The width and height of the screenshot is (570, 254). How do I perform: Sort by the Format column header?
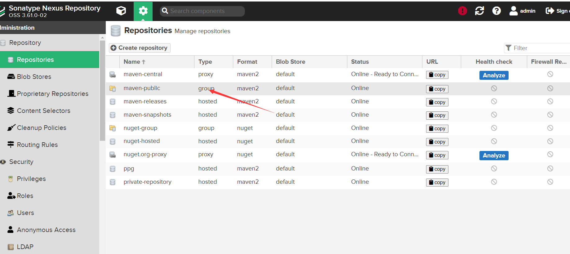point(252,62)
